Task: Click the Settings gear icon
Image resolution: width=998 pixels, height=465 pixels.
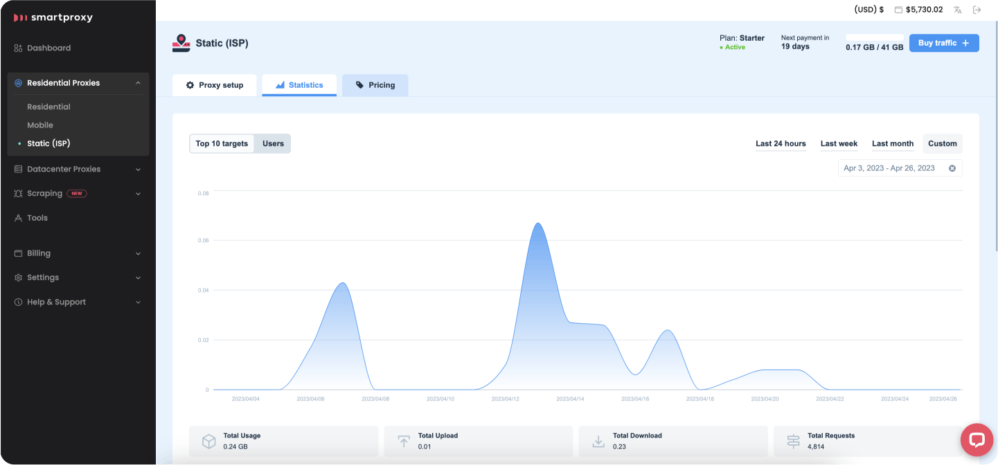Action: (19, 277)
